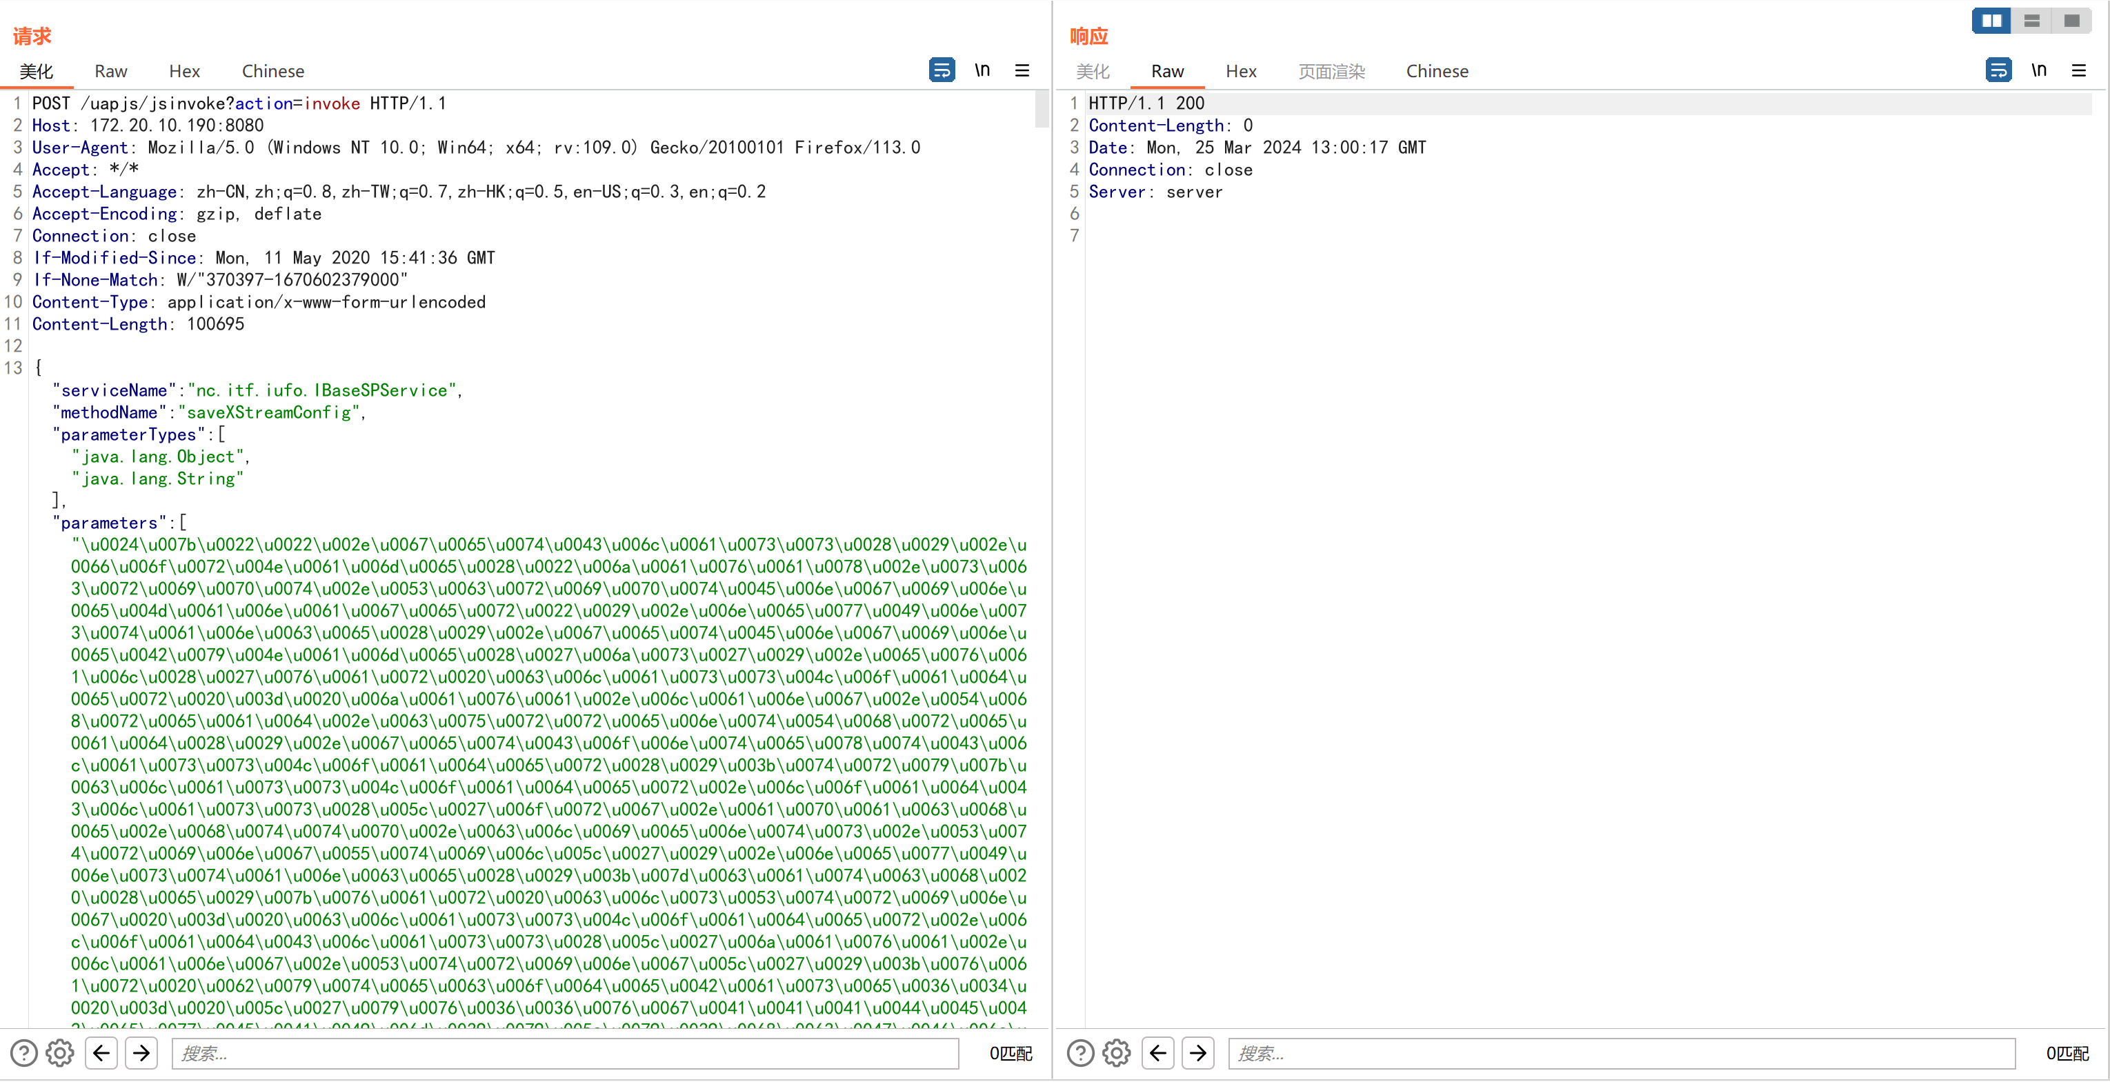Go to previous request search match
Viewport: 2110px width, 1082px height.
[101, 1052]
